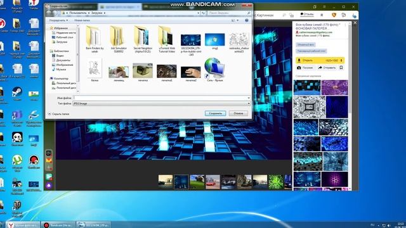
Task: Click the bookmark icon in image panel
Action: (341, 68)
